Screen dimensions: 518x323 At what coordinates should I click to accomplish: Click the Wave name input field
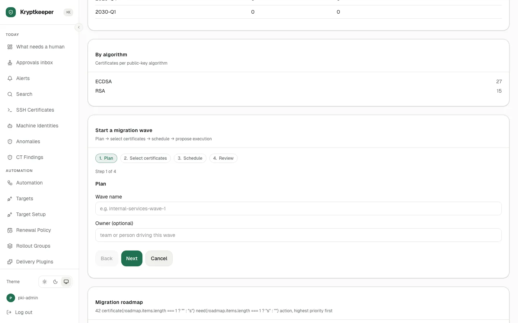(299, 209)
